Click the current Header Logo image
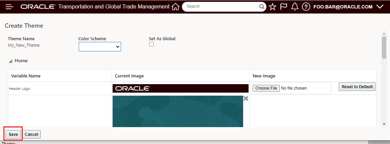This screenshot has height=144, width=390. point(180,88)
